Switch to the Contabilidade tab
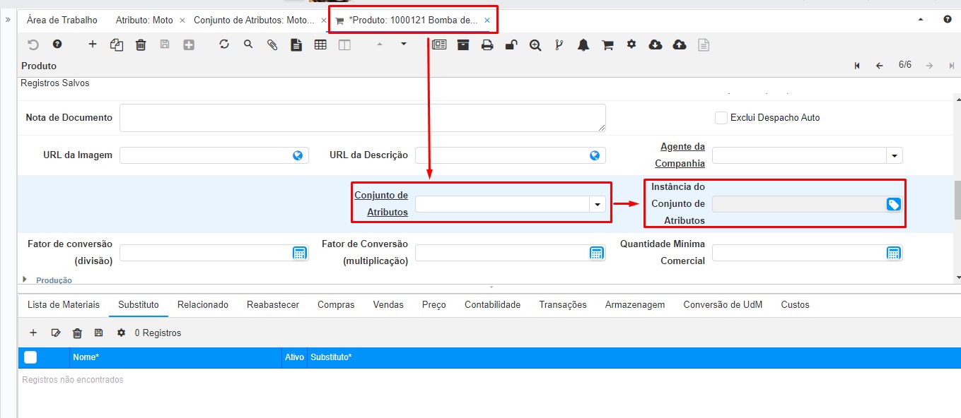The width and height of the screenshot is (961, 418). tap(492, 304)
